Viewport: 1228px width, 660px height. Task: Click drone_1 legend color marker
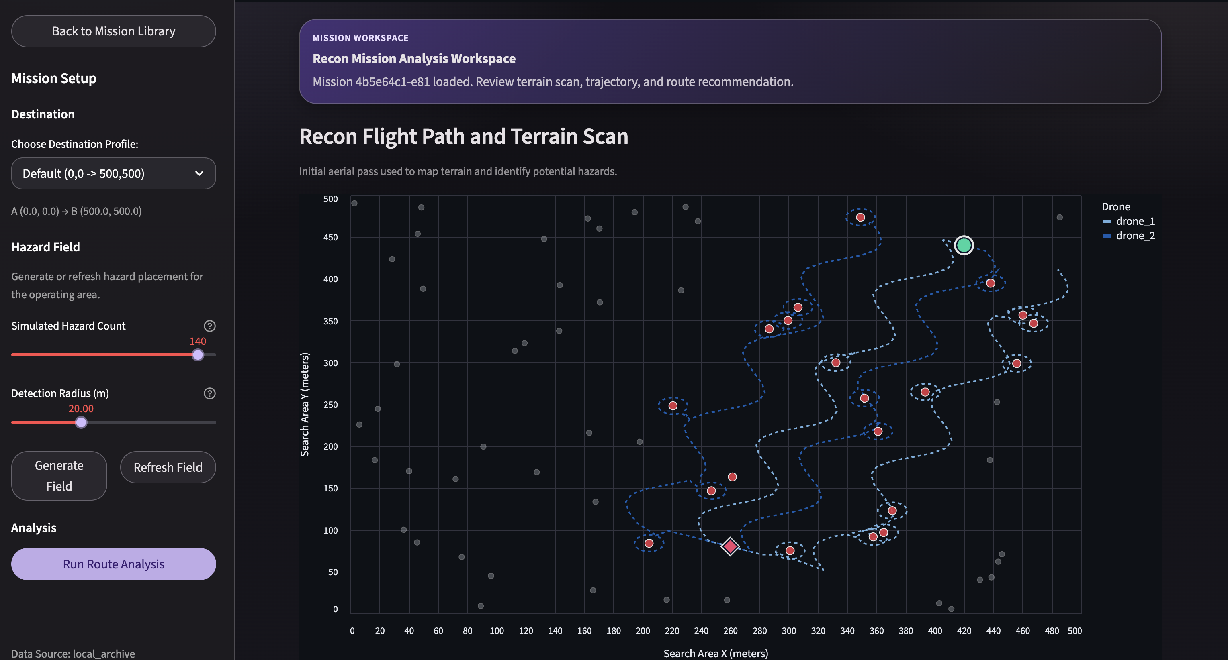pos(1107,222)
